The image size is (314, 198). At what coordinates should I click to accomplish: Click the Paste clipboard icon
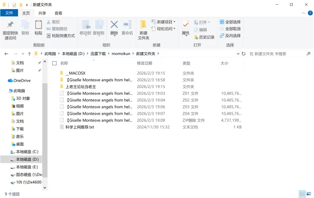click(38, 25)
